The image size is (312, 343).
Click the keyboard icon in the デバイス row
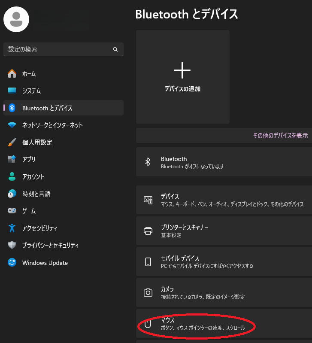point(148,200)
